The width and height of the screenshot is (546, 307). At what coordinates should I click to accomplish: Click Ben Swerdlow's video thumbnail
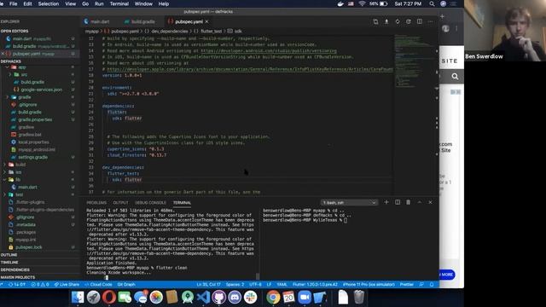click(x=505, y=31)
